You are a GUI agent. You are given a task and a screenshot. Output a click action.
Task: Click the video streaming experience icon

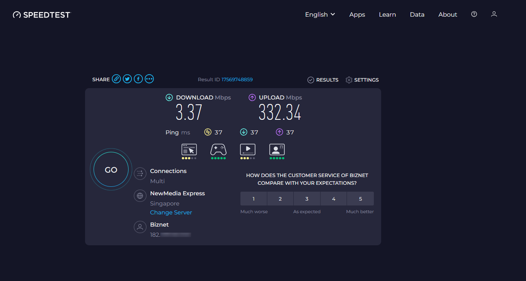click(x=248, y=150)
